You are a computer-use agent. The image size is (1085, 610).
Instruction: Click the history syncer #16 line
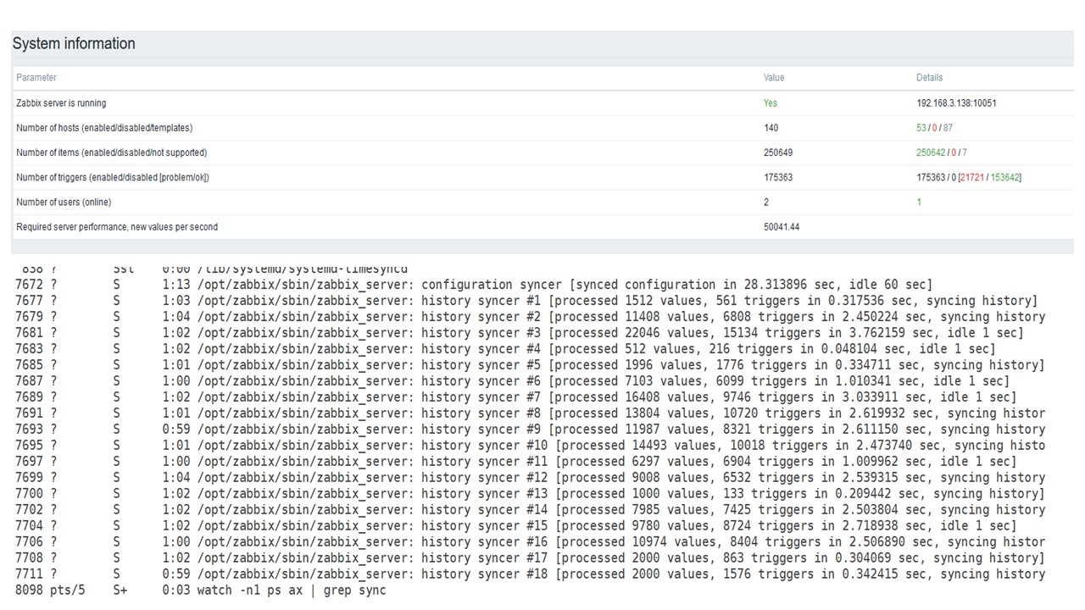[x=530, y=542]
